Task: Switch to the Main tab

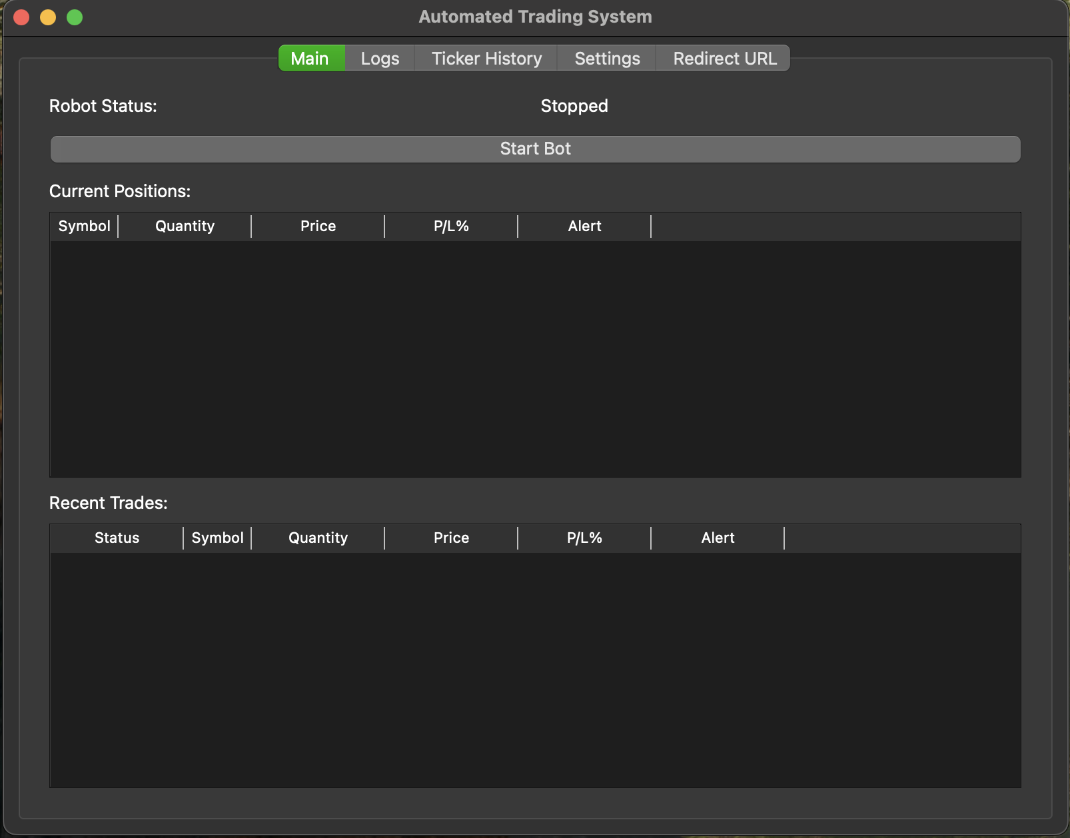Action: click(310, 59)
